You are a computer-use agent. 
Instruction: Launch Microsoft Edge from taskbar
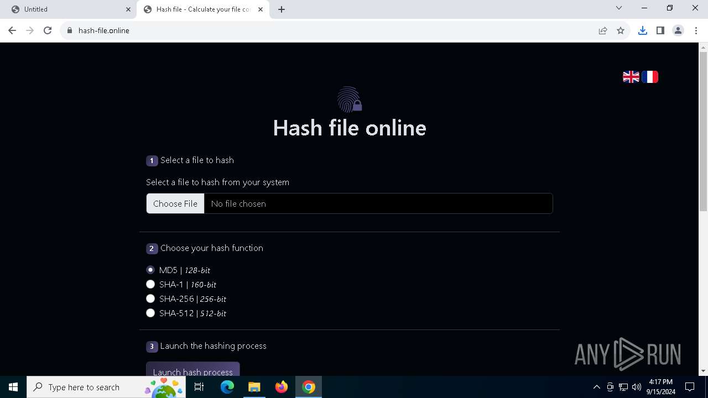coord(227,387)
